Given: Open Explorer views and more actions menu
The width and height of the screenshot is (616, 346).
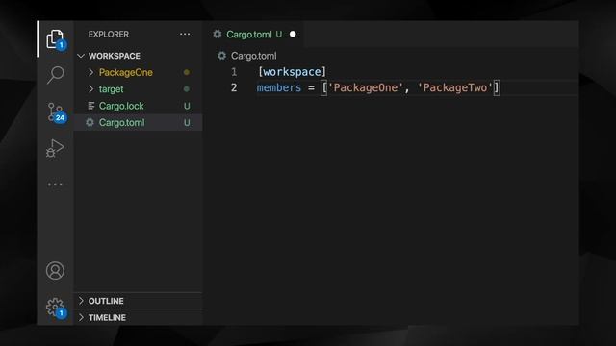Looking at the screenshot, I should point(185,35).
